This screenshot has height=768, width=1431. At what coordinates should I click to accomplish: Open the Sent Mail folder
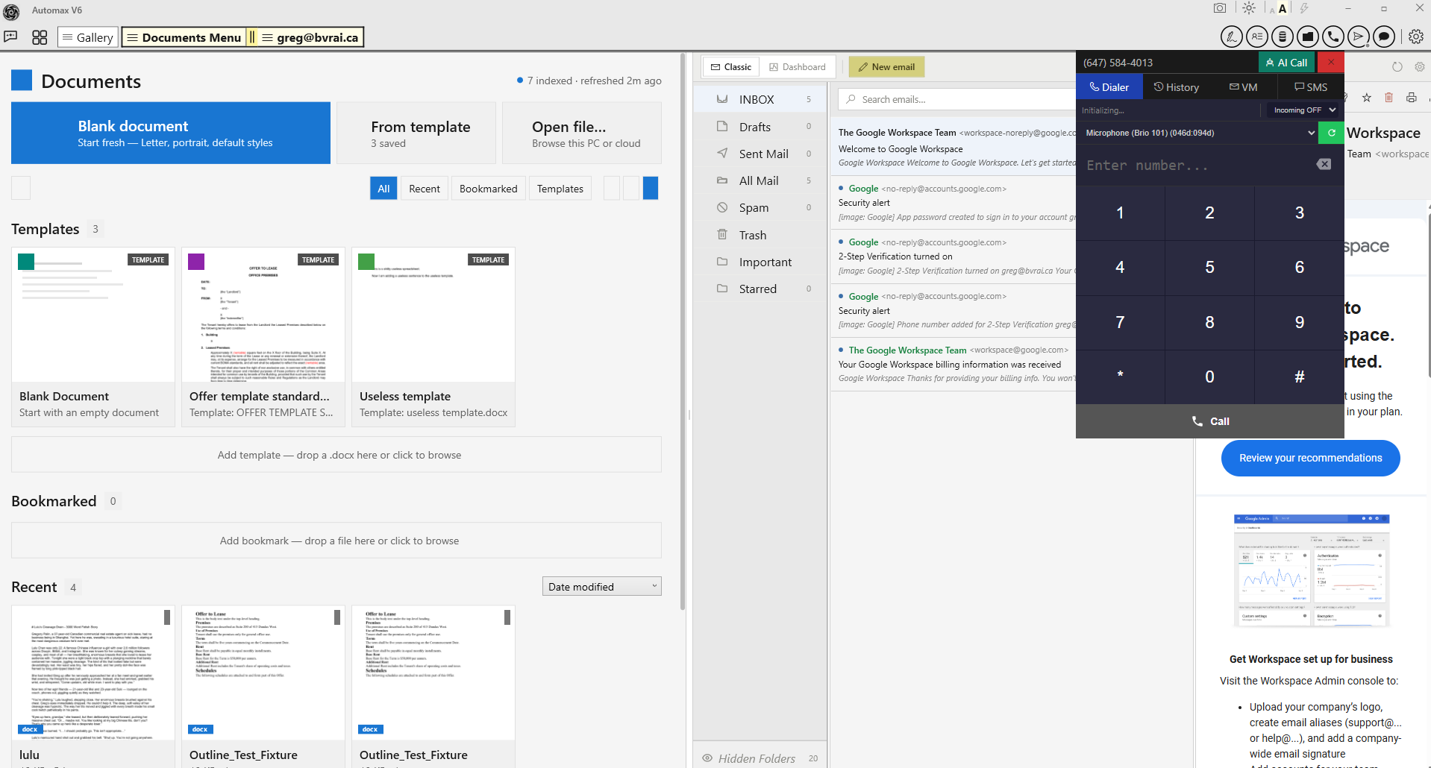click(760, 154)
